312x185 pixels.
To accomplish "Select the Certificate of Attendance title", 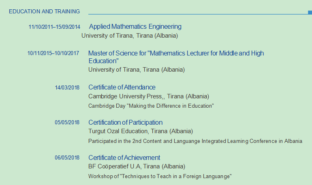I will 122,87.
